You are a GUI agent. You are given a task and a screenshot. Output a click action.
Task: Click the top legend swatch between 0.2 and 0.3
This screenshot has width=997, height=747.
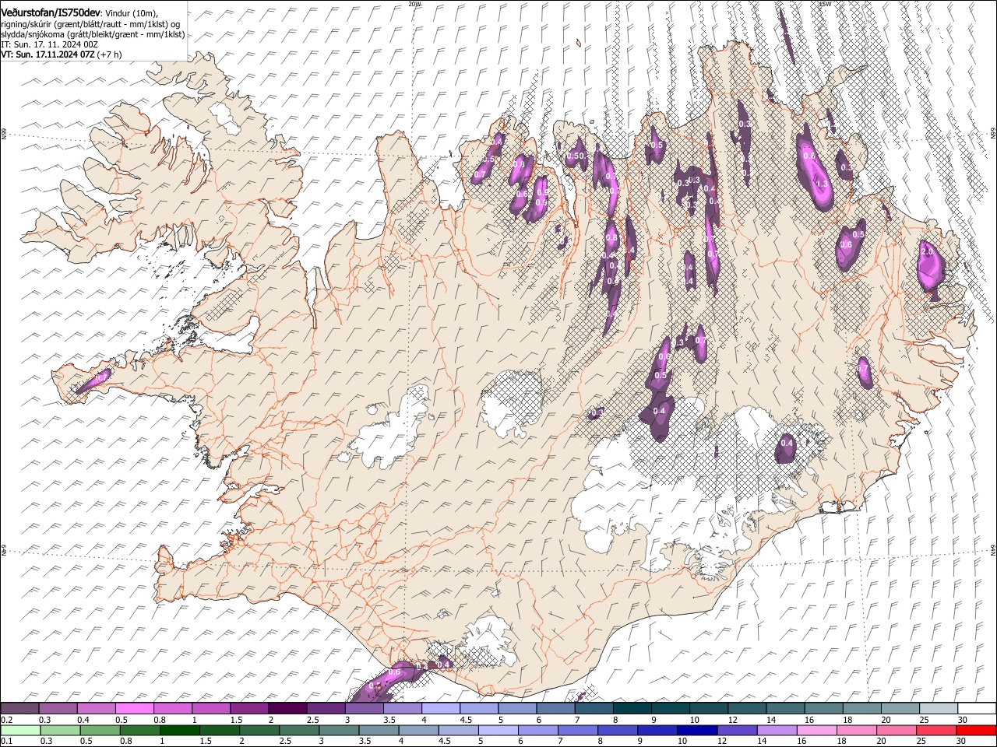[20, 708]
